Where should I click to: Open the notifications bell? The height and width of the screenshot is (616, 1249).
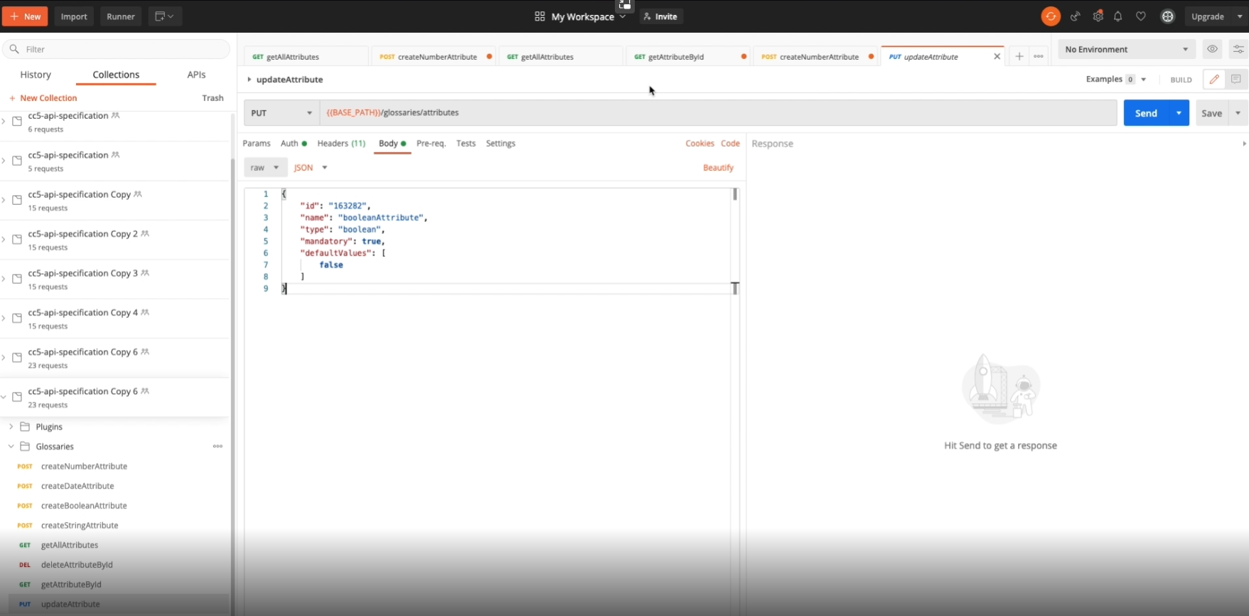(x=1118, y=16)
